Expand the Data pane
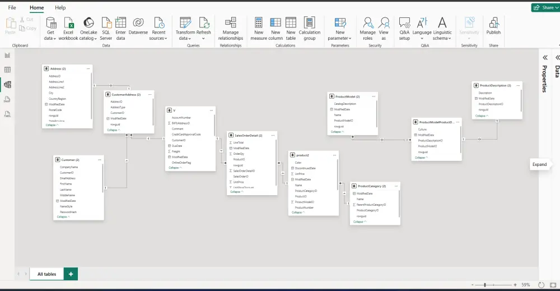This screenshot has height=291, width=560. click(x=557, y=58)
